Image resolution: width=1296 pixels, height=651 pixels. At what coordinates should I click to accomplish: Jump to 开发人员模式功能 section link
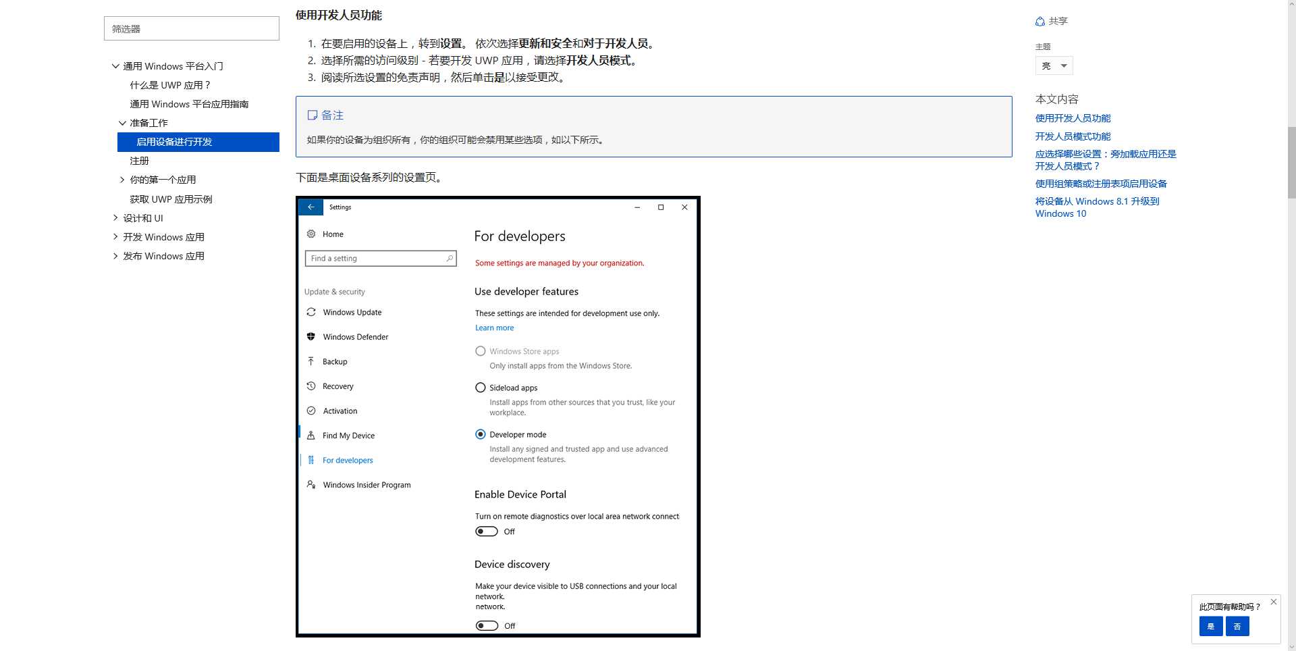[1073, 136]
